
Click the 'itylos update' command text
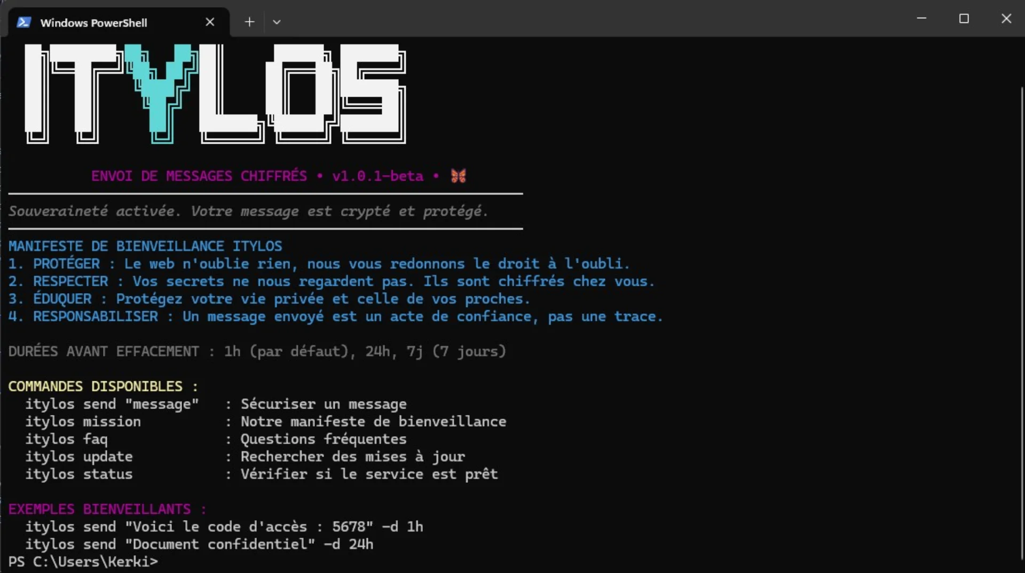pyautogui.click(x=79, y=457)
